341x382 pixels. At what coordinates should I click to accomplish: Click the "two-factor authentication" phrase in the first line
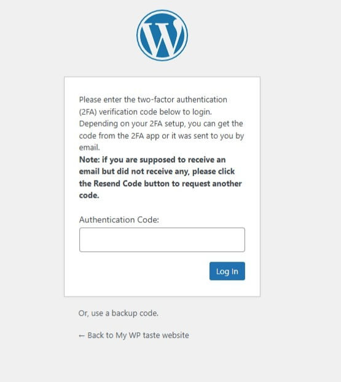click(x=182, y=99)
